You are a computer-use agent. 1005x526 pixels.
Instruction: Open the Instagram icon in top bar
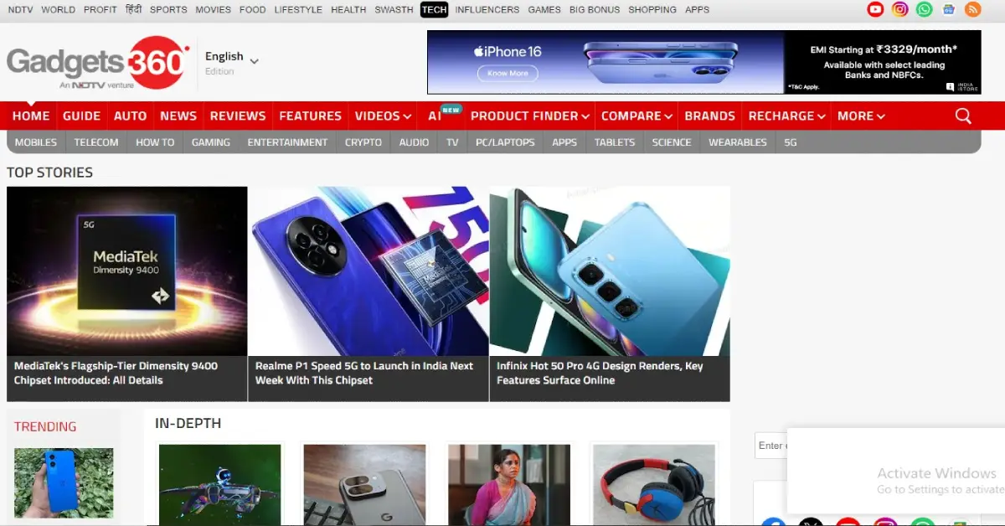899,9
